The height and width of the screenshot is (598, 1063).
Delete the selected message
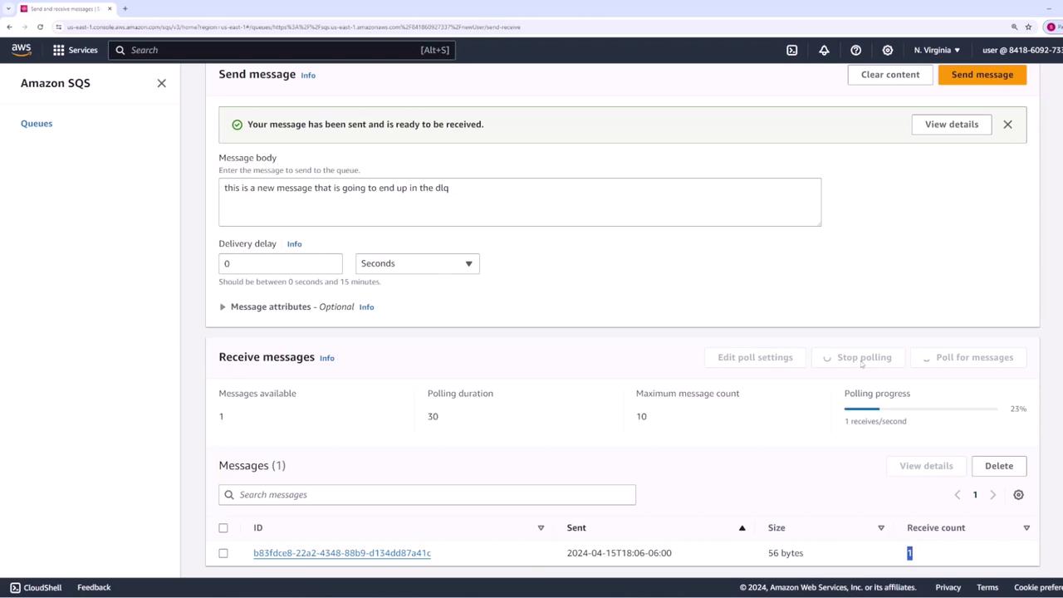pos(999,466)
